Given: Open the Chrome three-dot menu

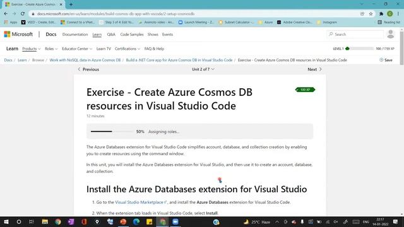Looking at the screenshot, I should [398, 14].
